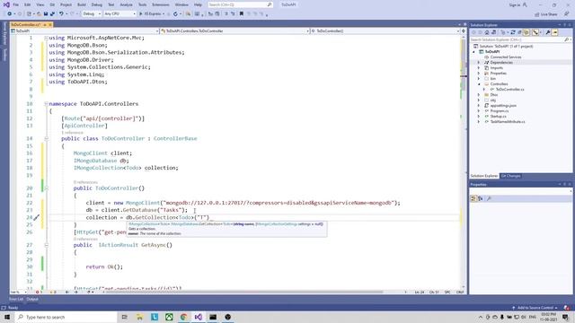Screen dimensions: 575x323
Task: Click the Undo icon in toolbar
Action: point(61,14)
